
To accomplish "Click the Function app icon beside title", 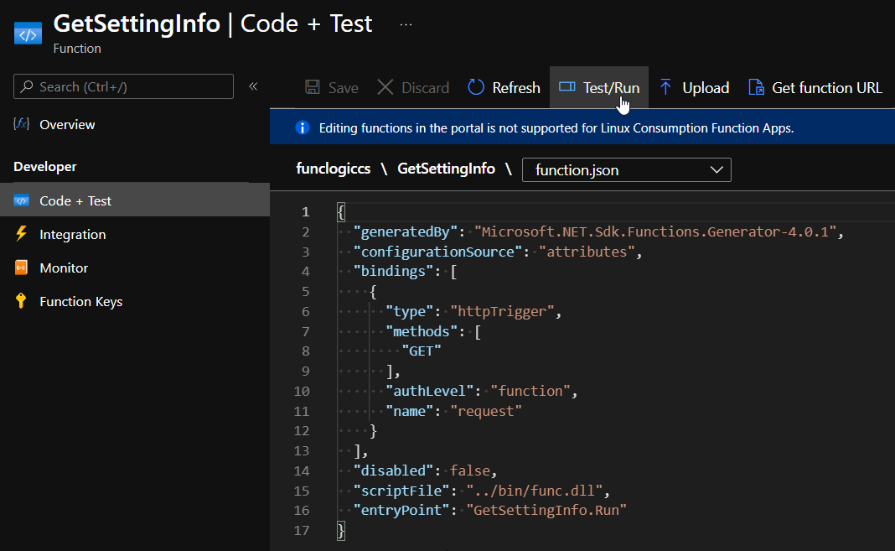I will coord(28,34).
